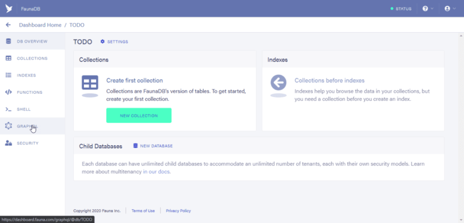Open the Privacy Policy link
The height and width of the screenshot is (223, 464).
tap(178, 211)
